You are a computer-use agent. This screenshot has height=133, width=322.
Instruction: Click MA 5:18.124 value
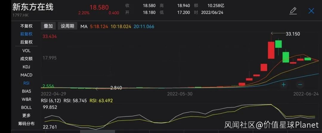tap(99, 27)
